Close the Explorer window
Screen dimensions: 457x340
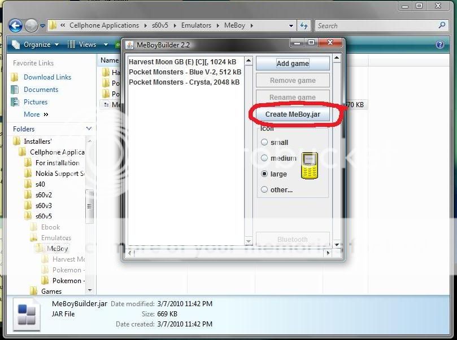pos(438,6)
